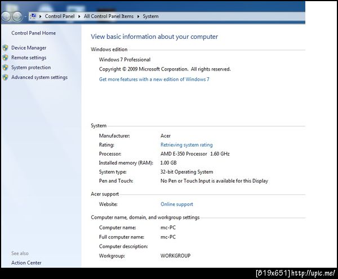This screenshot has width=338, height=279.
Task: Click the 1.00 GB installed memory value
Action: pyautogui.click(x=168, y=163)
